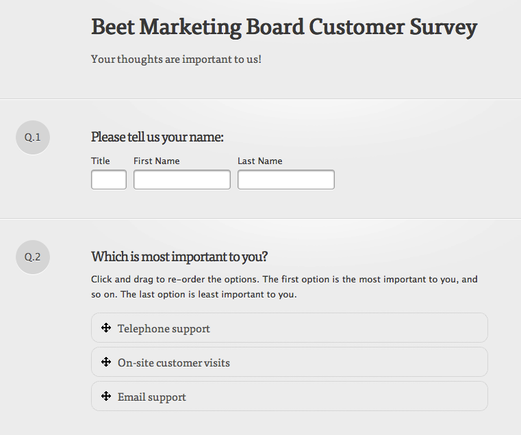521x435 pixels.
Task: Choose the On-site customer visits option text
Action: coord(174,363)
